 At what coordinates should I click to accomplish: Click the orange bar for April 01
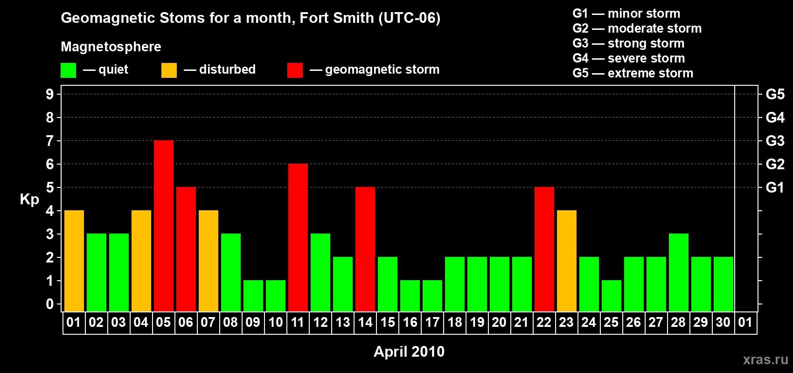pyautogui.click(x=74, y=261)
